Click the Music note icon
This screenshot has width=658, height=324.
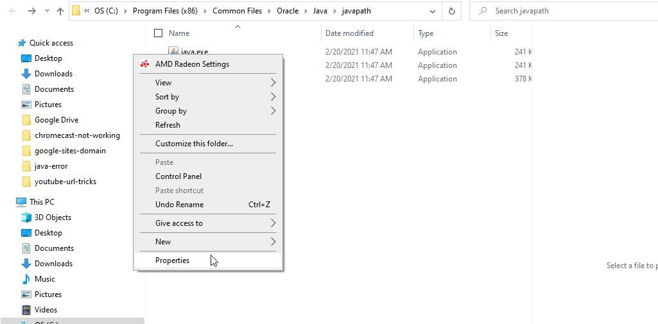(x=26, y=279)
